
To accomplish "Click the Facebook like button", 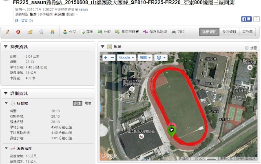I will coord(246,19).
